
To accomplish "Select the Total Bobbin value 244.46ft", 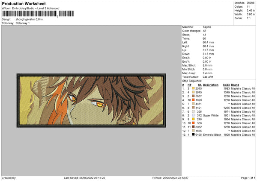I will point(208,77).
